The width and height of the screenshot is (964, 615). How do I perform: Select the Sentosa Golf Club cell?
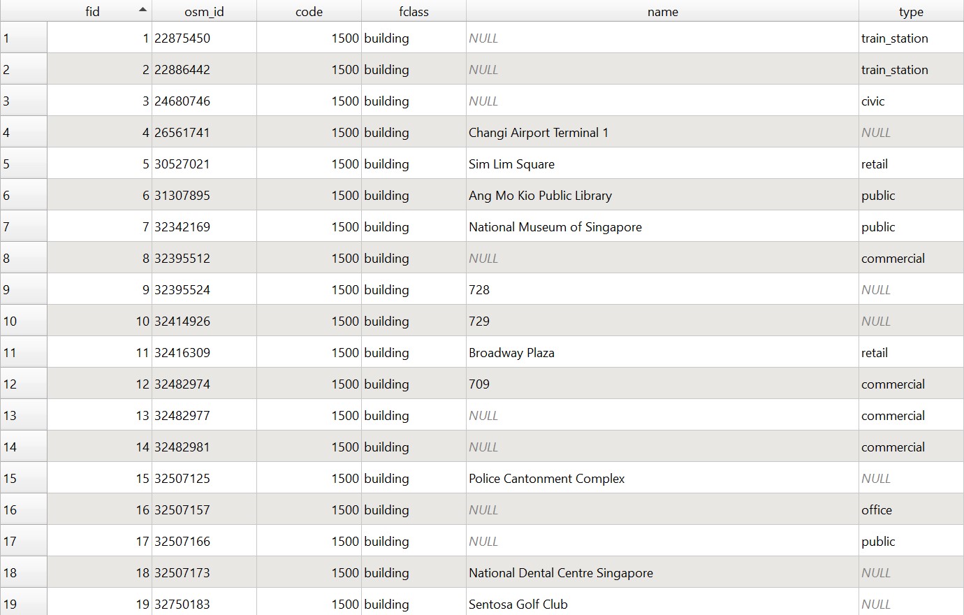point(518,604)
